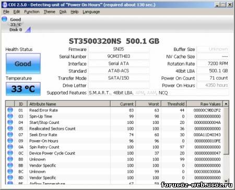Sort by the ID column header
The image size is (235, 190).
[21, 104]
